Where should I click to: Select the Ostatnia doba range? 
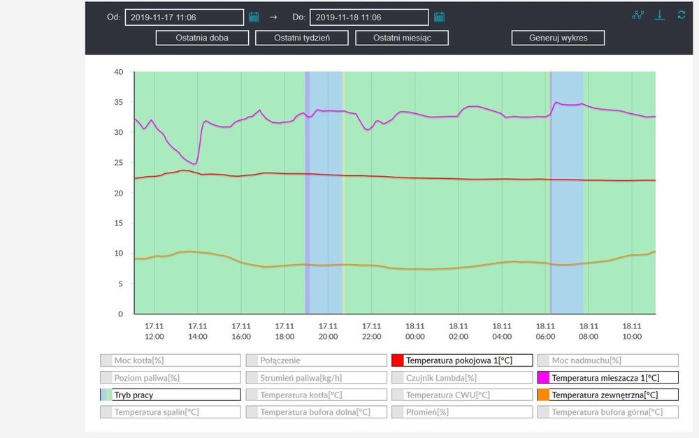click(202, 38)
